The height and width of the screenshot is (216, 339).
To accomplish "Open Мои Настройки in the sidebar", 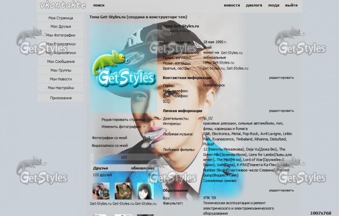I will [x=61, y=88].
